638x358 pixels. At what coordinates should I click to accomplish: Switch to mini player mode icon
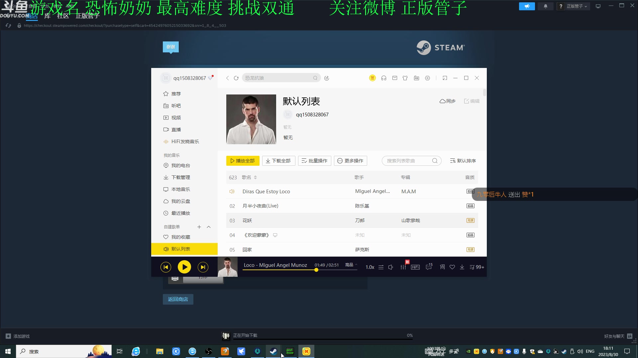(445, 78)
